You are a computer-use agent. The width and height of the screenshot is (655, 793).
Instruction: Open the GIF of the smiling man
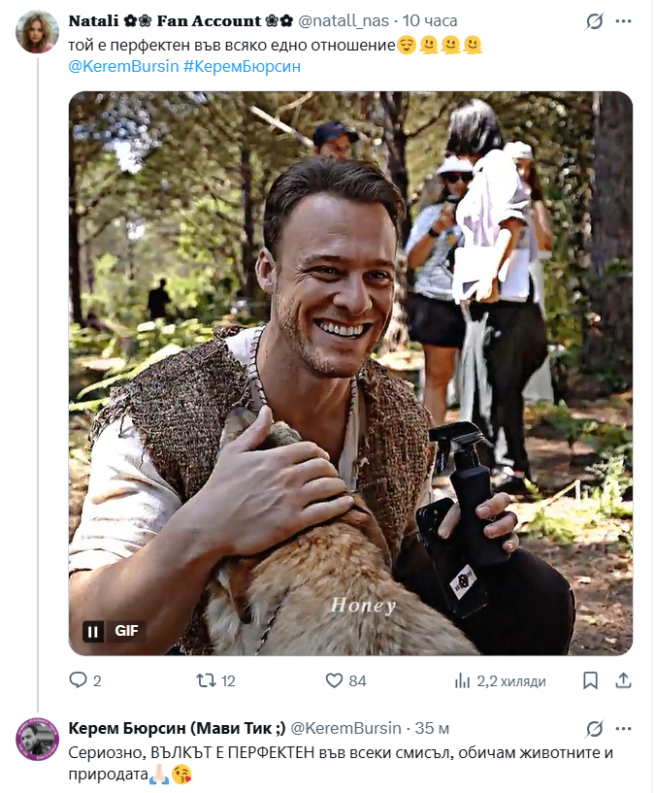click(350, 373)
